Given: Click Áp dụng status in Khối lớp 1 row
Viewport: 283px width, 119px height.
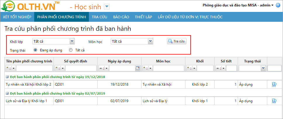Looking at the screenshot, I should (253, 101).
